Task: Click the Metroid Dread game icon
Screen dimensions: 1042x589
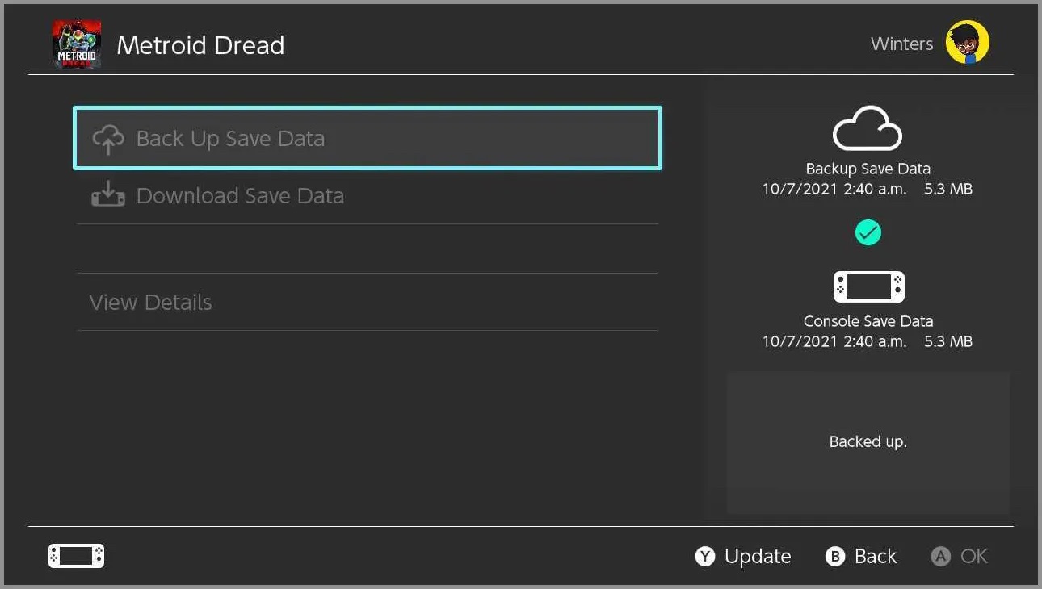Action: [76, 42]
